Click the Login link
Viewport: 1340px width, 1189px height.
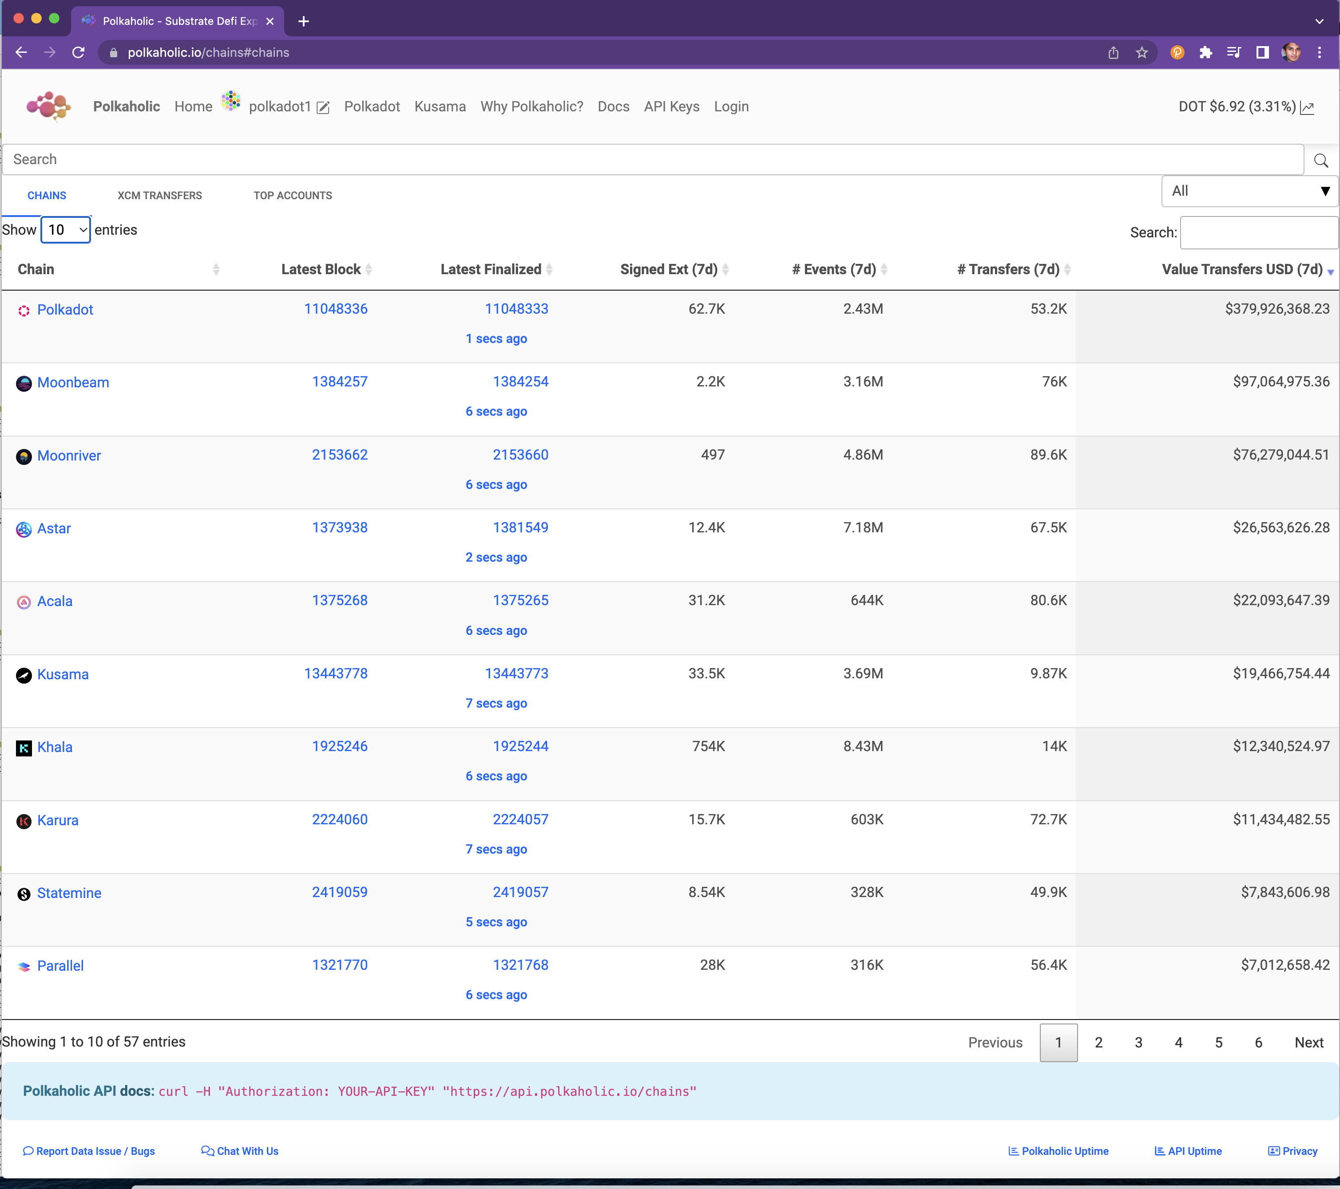[x=731, y=106]
